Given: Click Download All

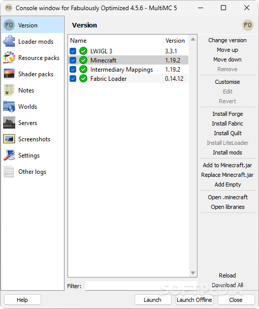Looking at the screenshot, I should 228,285.
